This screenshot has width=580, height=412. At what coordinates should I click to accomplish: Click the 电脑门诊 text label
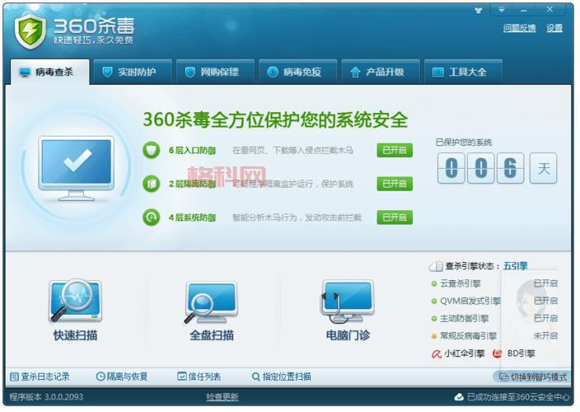pos(348,335)
